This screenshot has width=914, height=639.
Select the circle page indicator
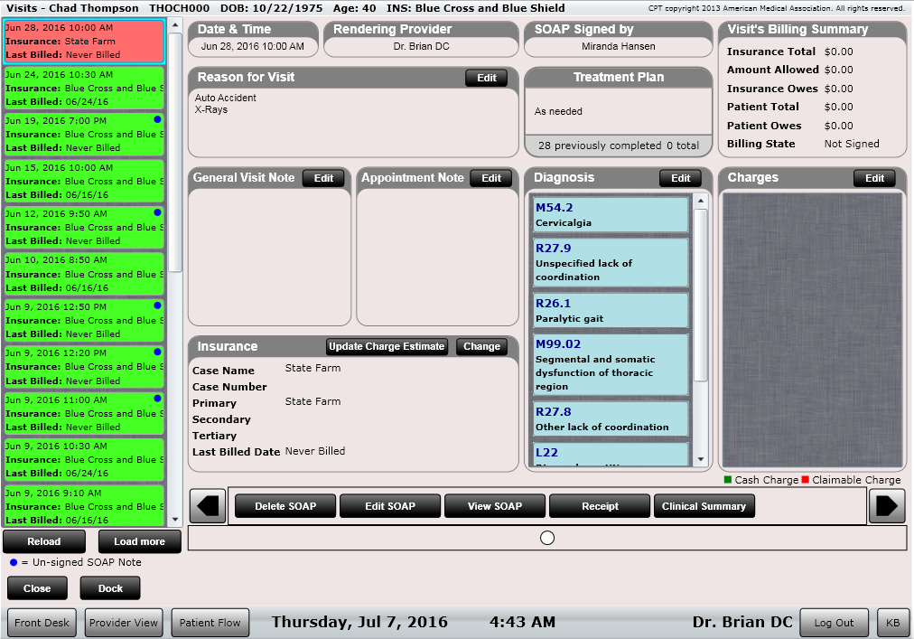(546, 538)
